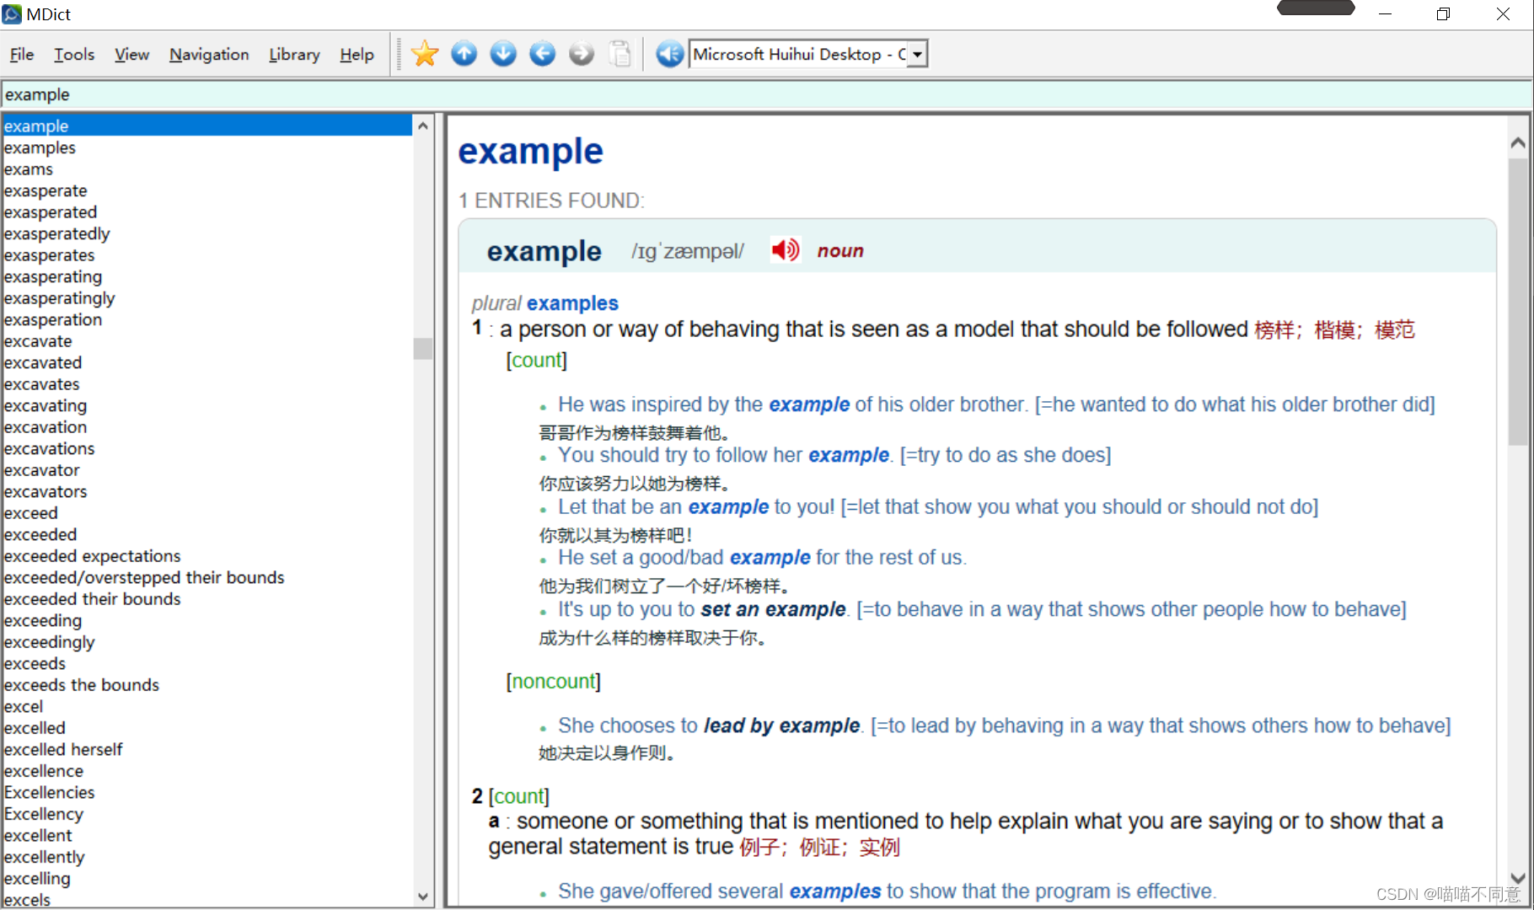This screenshot has width=1534, height=910.
Task: Click bold 'lead by example' phrase
Action: 781,725
